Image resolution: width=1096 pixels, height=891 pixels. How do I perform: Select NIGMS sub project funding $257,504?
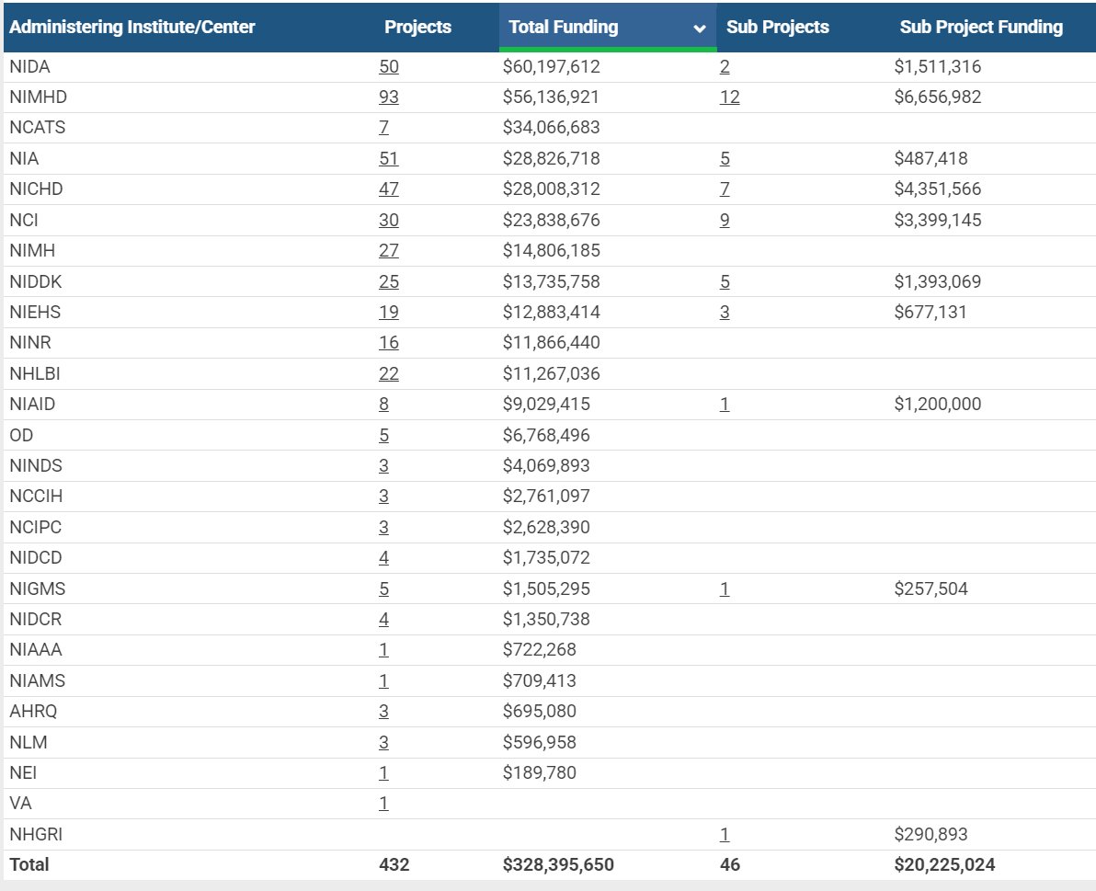(x=930, y=589)
